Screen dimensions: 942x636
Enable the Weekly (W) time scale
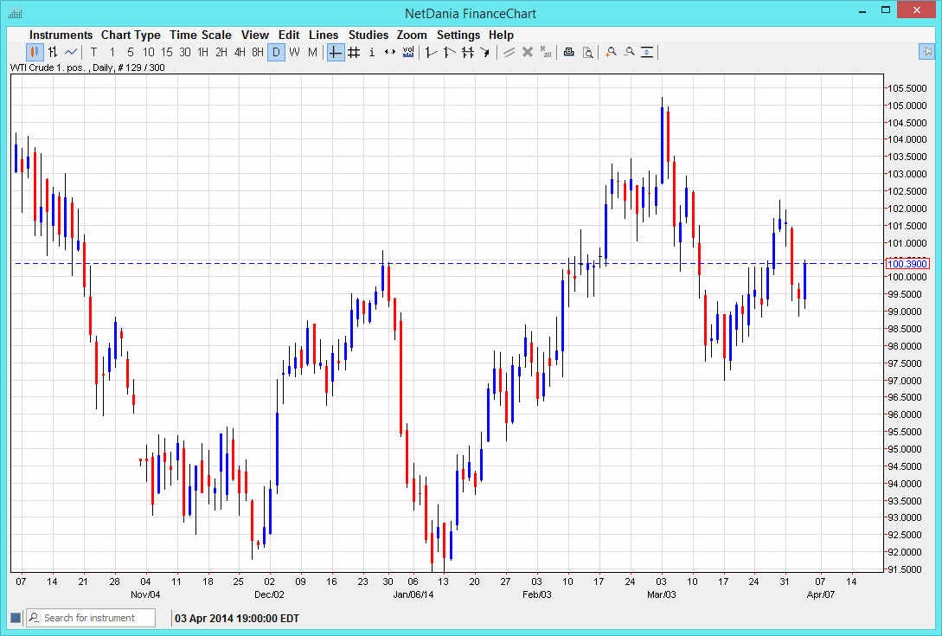(294, 53)
